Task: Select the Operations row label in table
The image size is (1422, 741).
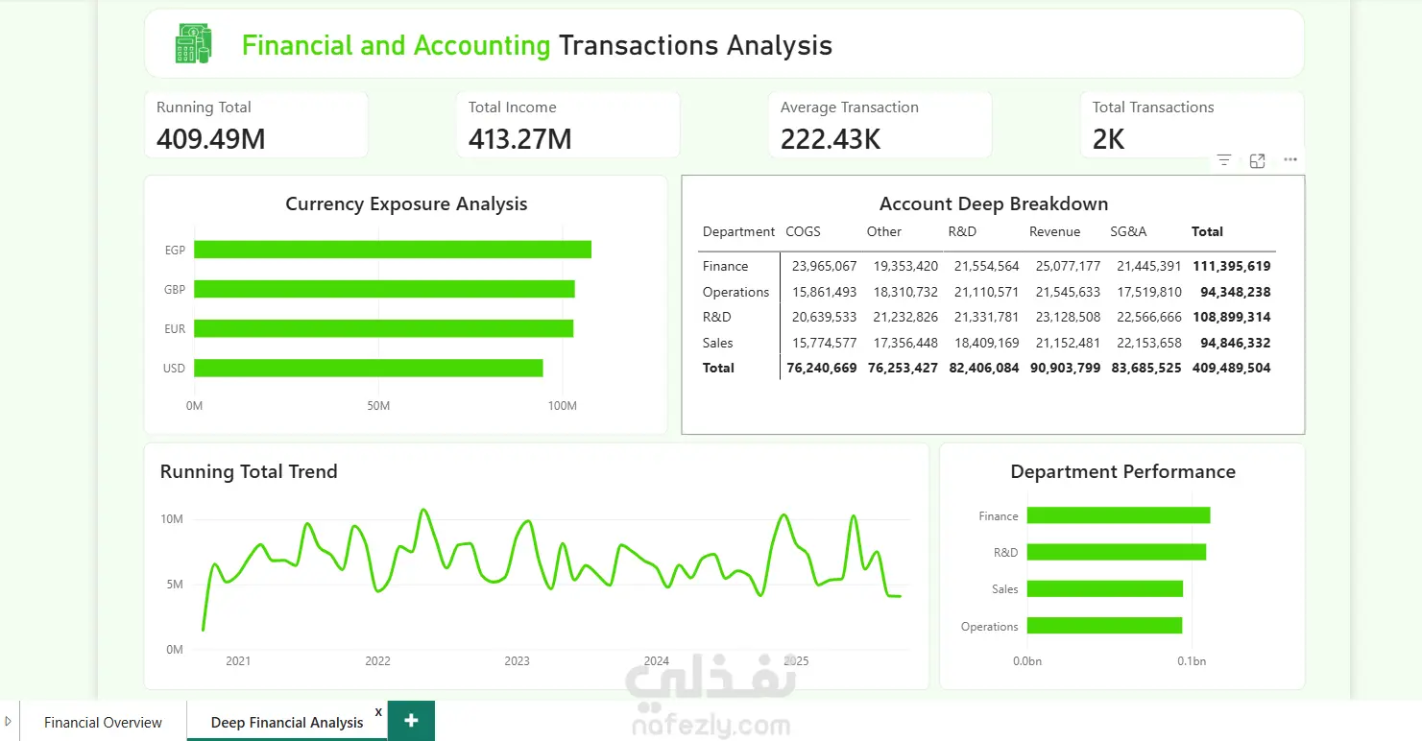Action: tap(735, 292)
